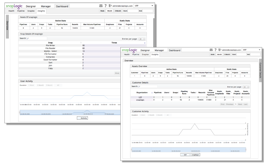Click admin@snaplogic.com link in front window
Screen dimensions: 267x167
click(x=231, y=50)
